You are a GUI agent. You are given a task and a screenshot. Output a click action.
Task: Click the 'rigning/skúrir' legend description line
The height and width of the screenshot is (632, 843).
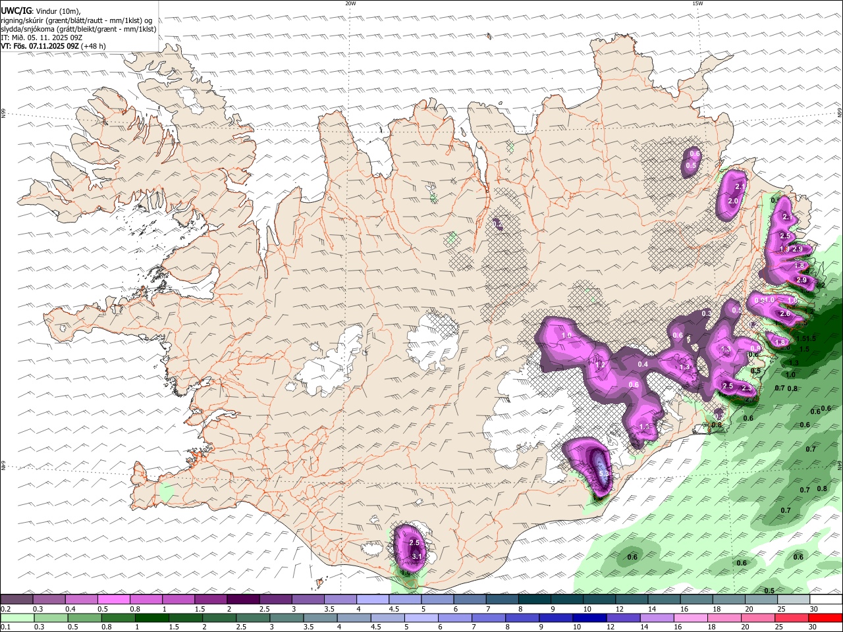[76, 20]
